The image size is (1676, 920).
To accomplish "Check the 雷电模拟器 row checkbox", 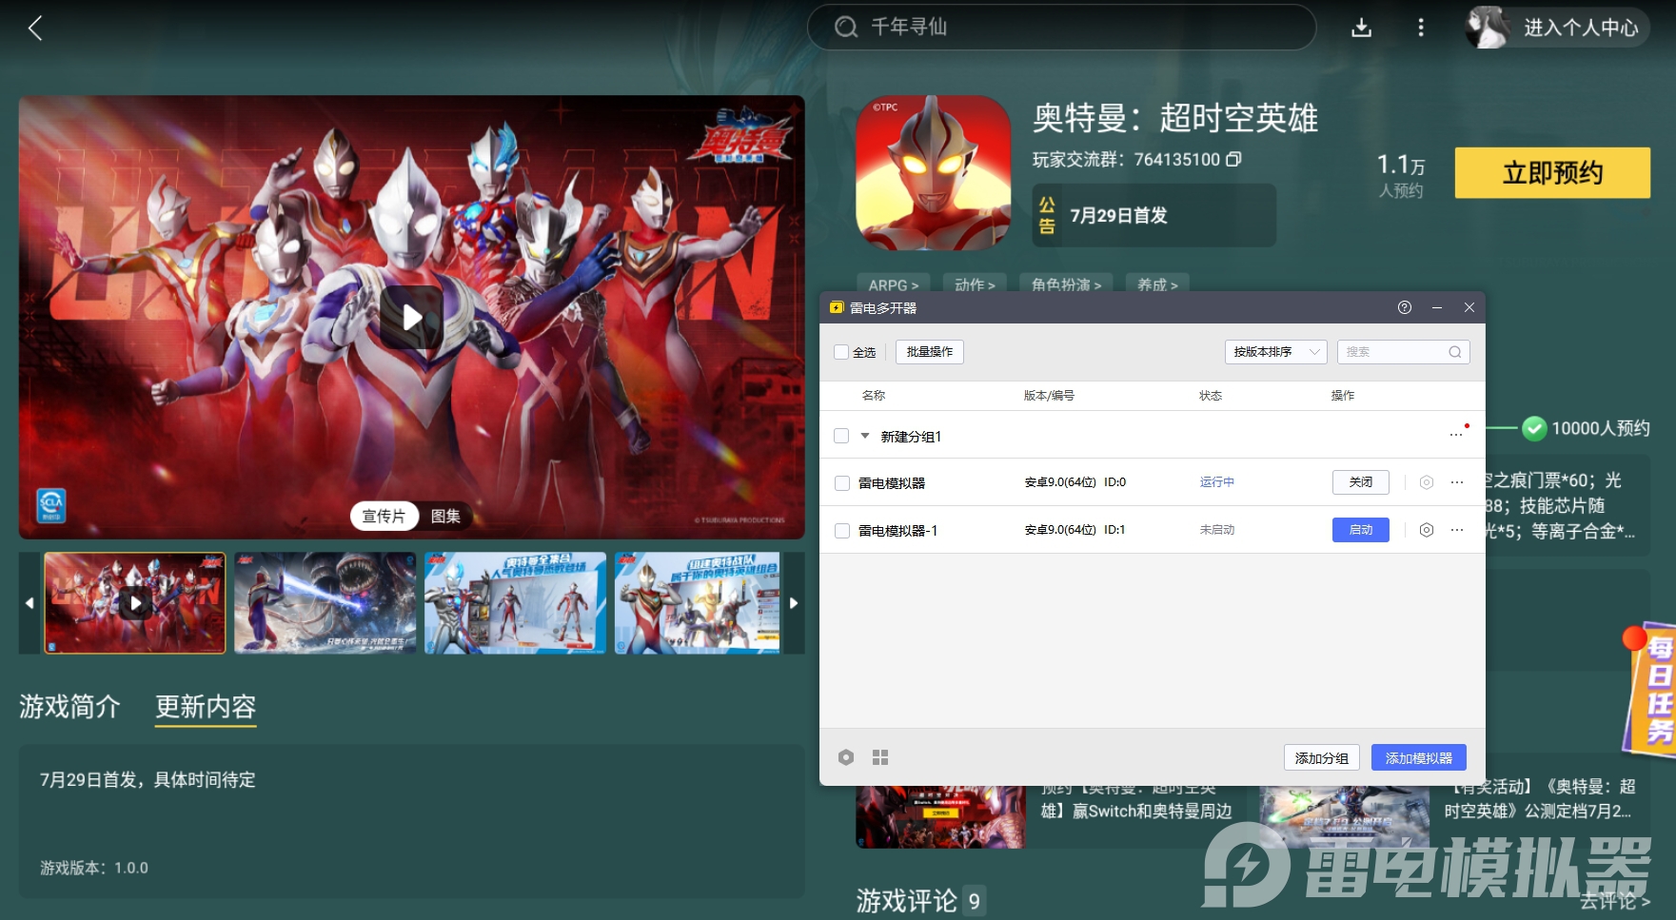I will click(842, 483).
